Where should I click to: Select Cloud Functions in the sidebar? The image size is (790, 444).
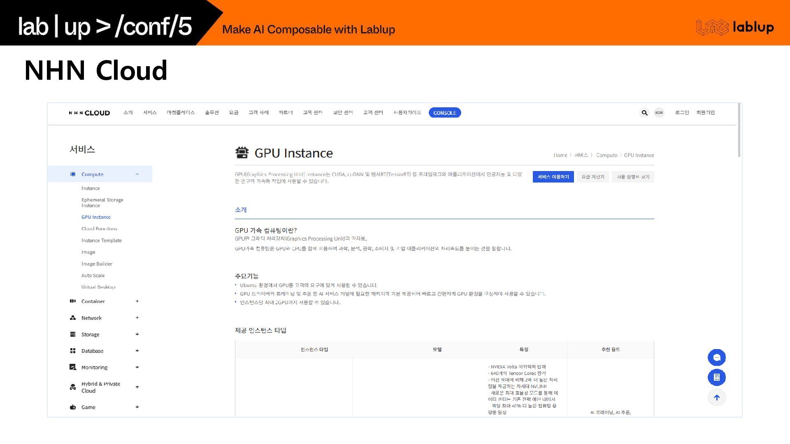99,229
